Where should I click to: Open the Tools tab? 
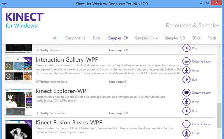pos(212,38)
